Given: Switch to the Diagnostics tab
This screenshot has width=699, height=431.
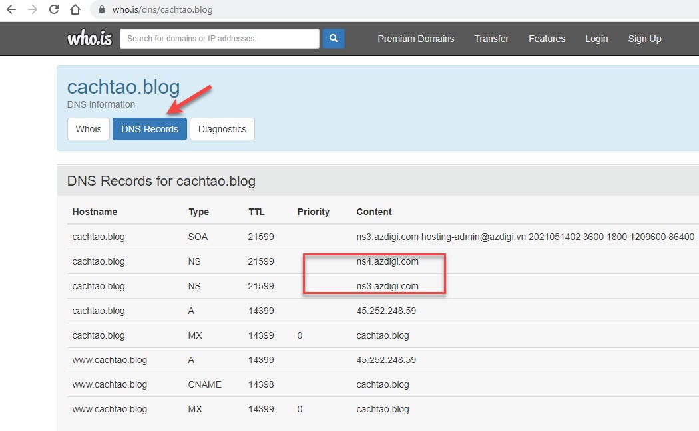Looking at the screenshot, I should tap(222, 129).
